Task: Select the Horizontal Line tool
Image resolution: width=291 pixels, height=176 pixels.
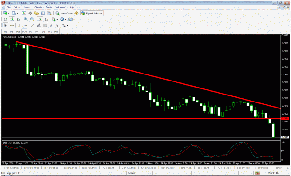Action: click(26, 26)
